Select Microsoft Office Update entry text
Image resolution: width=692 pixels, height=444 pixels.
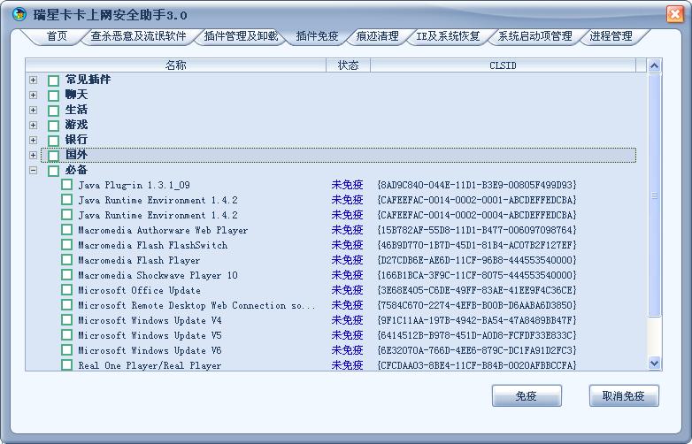tap(139, 290)
